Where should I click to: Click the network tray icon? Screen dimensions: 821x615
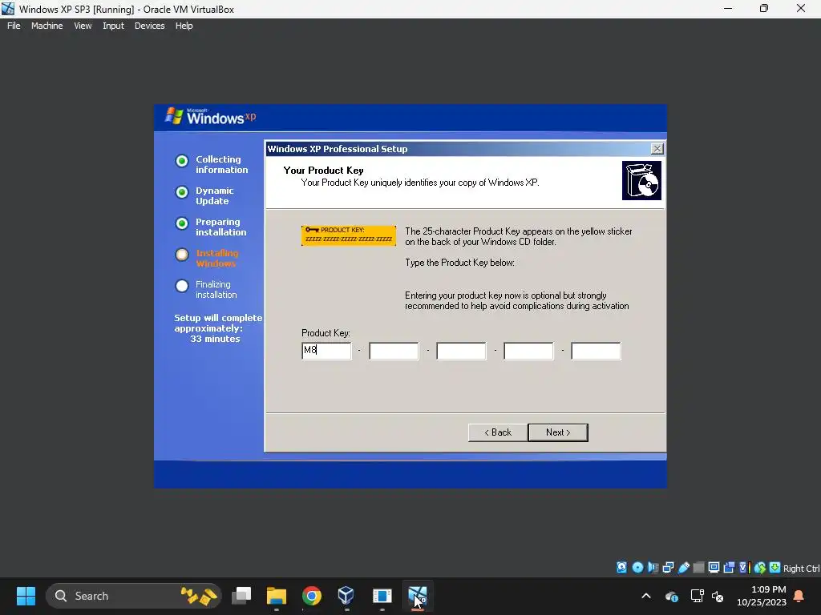coord(697,596)
